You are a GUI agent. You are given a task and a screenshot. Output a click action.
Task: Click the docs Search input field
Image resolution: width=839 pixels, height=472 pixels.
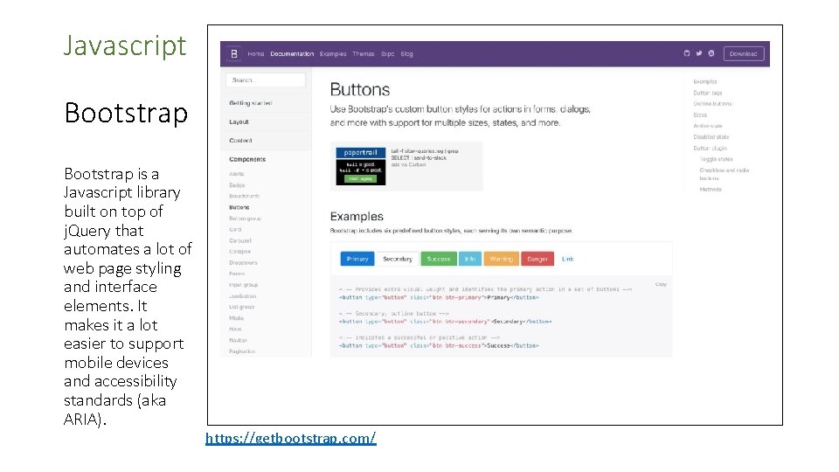266,80
